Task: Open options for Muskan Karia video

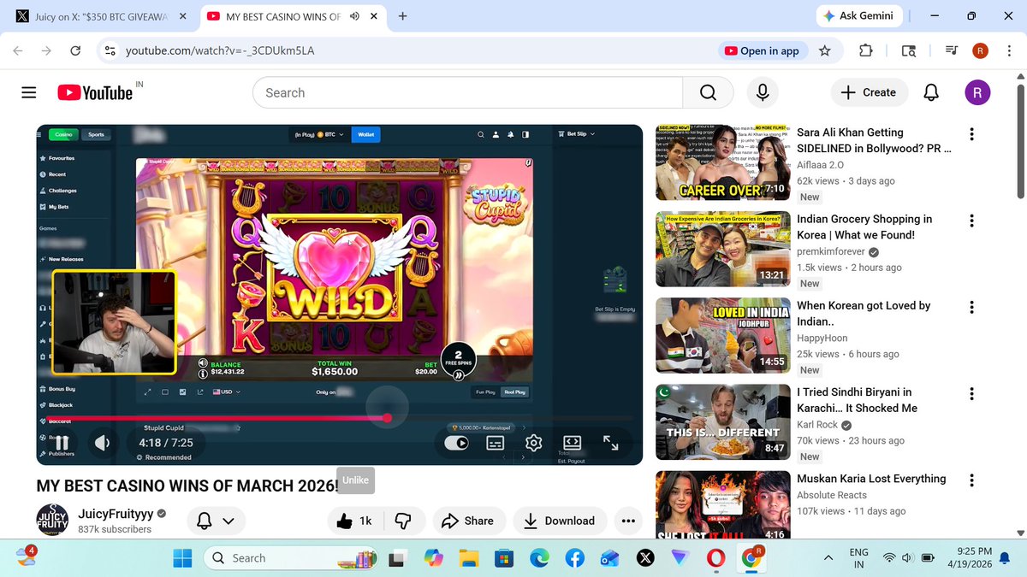Action: (971, 480)
